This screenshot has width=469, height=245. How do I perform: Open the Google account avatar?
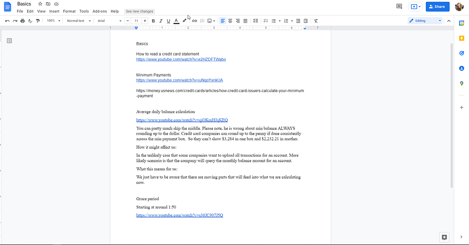(x=459, y=7)
